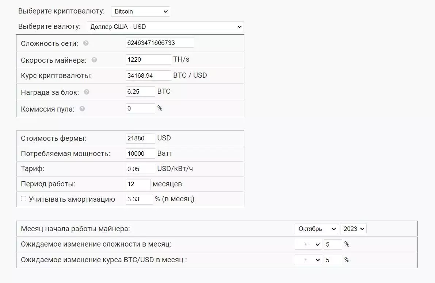435x283 pixels.
Task: Click the tariff field with 0.05
Action: (140, 169)
